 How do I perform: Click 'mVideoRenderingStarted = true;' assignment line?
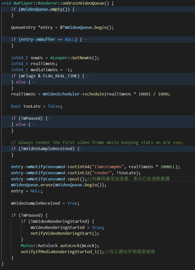coord(67,228)
